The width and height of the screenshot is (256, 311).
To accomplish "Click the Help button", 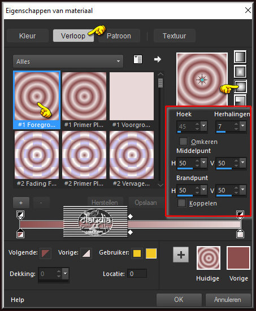I will pyautogui.click(x=18, y=300).
